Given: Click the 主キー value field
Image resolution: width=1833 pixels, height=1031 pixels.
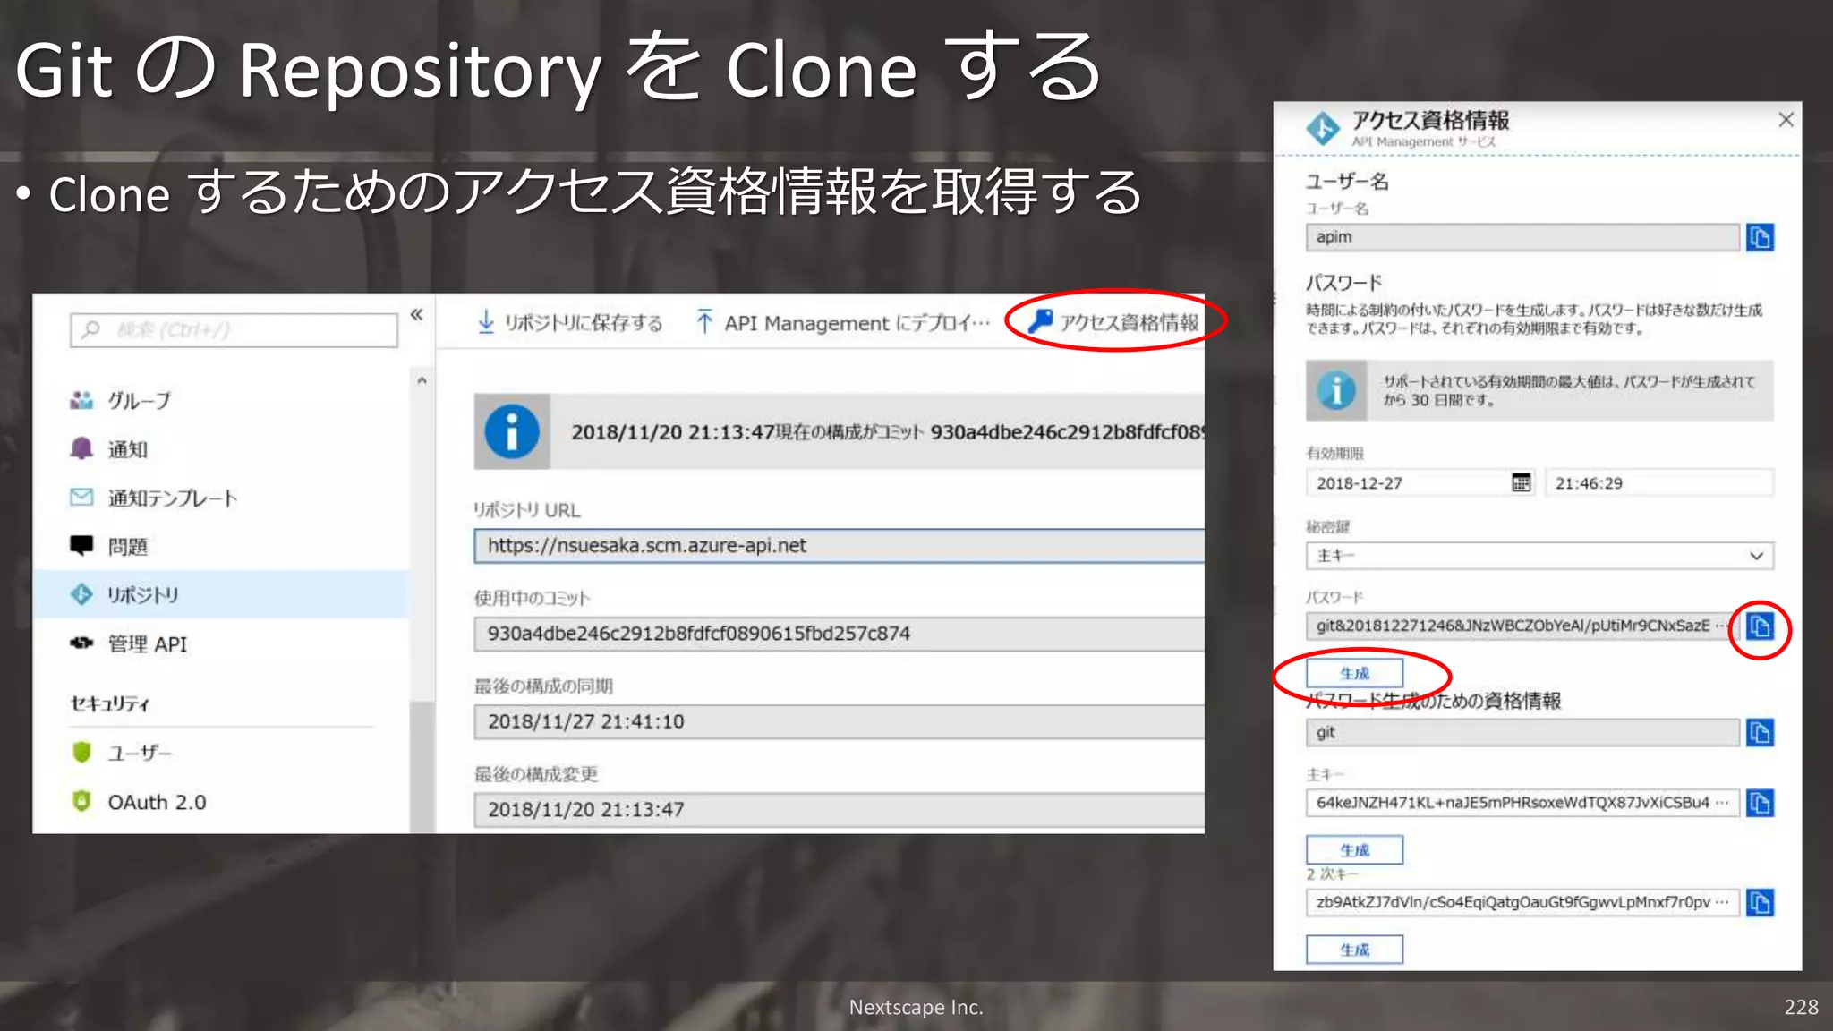Looking at the screenshot, I should click(1522, 803).
